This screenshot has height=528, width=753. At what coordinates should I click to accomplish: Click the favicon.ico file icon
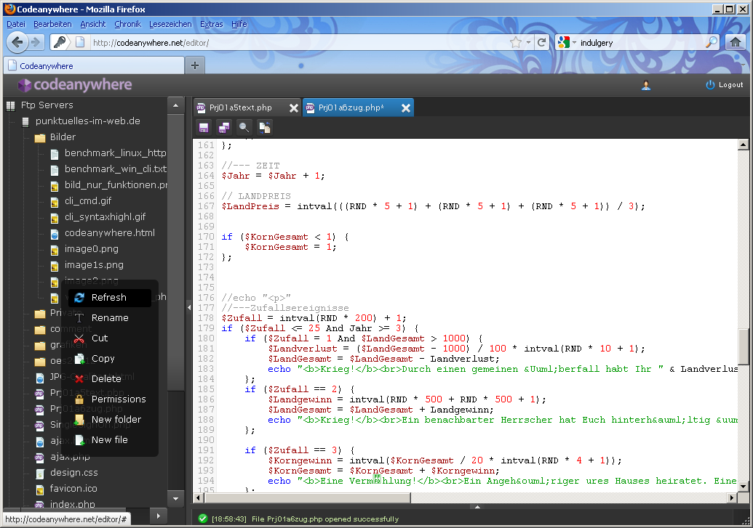coord(40,490)
